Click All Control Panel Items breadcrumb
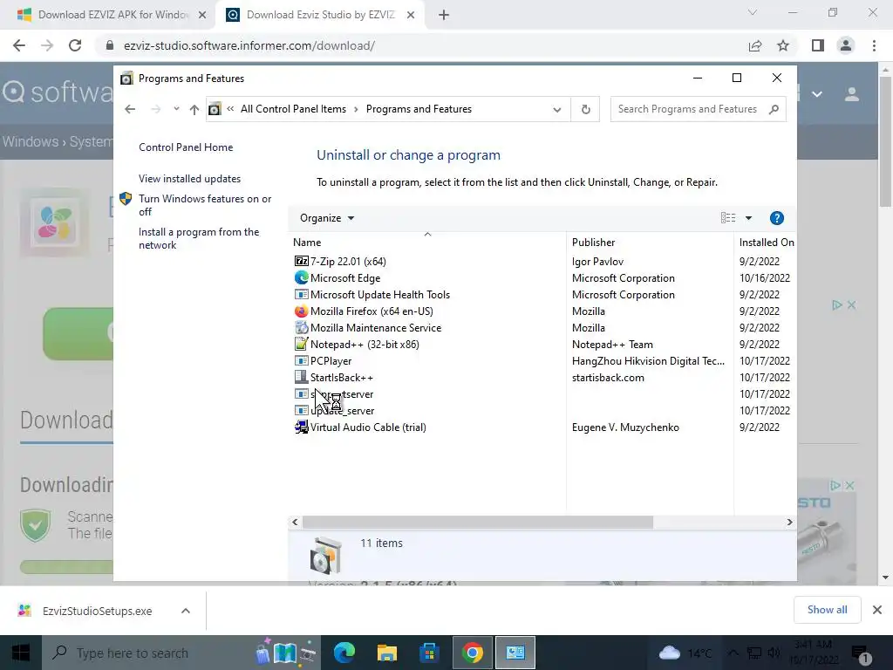Image resolution: width=893 pixels, height=670 pixels. (293, 109)
